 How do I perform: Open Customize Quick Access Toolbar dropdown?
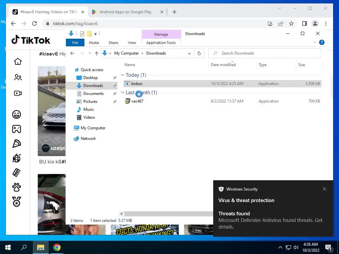pos(95,34)
